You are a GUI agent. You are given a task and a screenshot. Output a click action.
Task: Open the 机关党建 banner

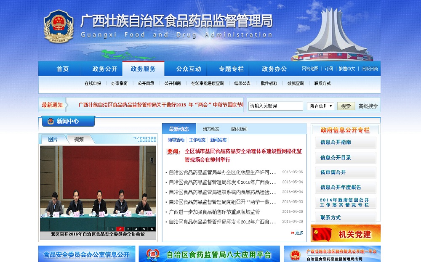pyautogui.click(x=346, y=233)
